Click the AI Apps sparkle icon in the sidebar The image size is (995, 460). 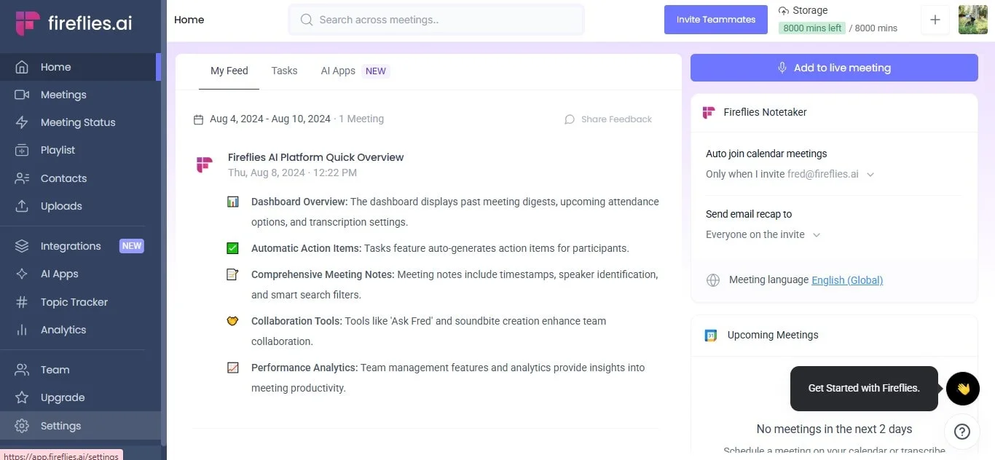coord(22,274)
